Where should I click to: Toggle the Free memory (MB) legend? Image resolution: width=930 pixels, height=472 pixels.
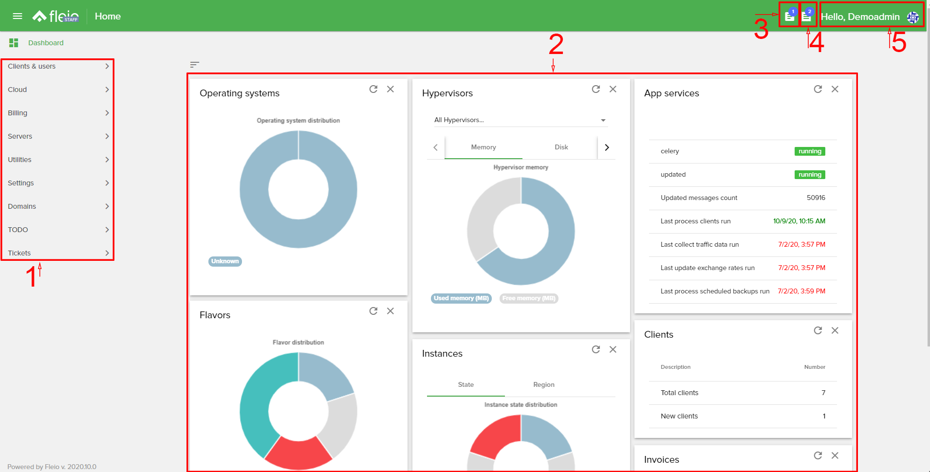point(528,298)
